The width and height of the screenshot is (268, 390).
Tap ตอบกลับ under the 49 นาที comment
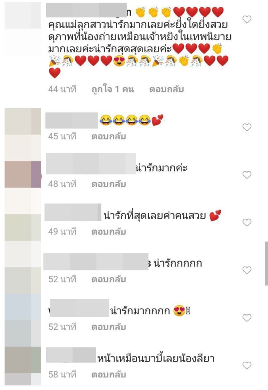coord(109,232)
